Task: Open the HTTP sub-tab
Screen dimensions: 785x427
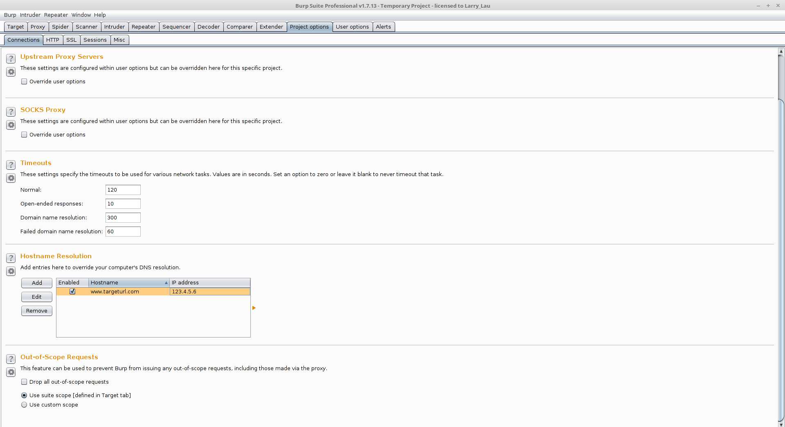Action: point(53,40)
